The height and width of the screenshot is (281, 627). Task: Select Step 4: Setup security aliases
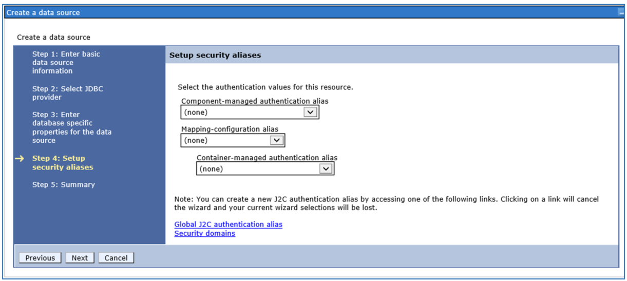coord(62,163)
